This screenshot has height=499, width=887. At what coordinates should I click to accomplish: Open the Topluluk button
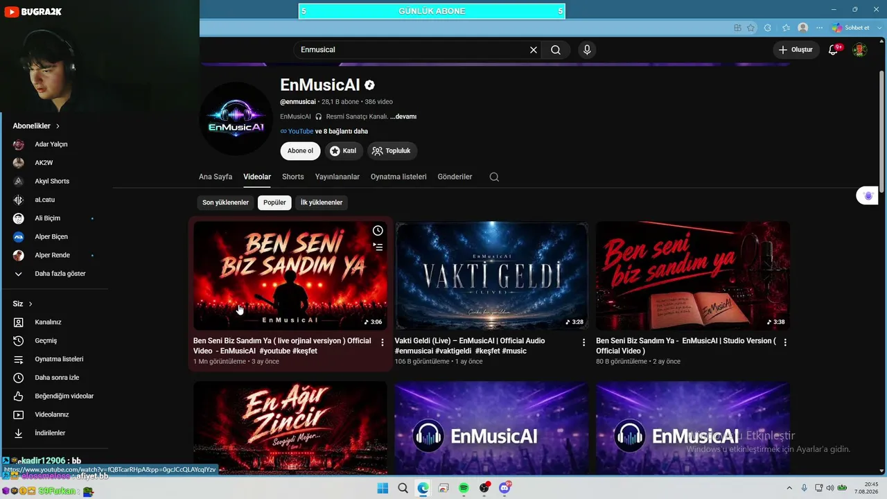click(392, 151)
